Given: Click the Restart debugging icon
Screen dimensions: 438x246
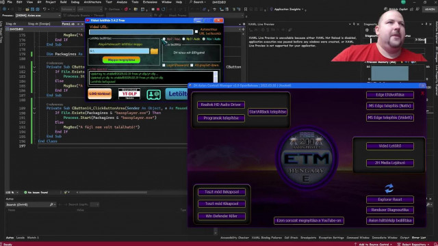Looking at the screenshot, I should (163, 9).
